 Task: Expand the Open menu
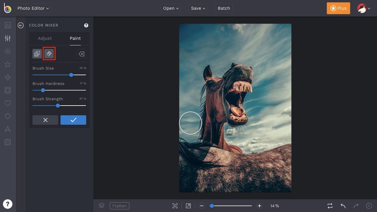click(x=171, y=8)
